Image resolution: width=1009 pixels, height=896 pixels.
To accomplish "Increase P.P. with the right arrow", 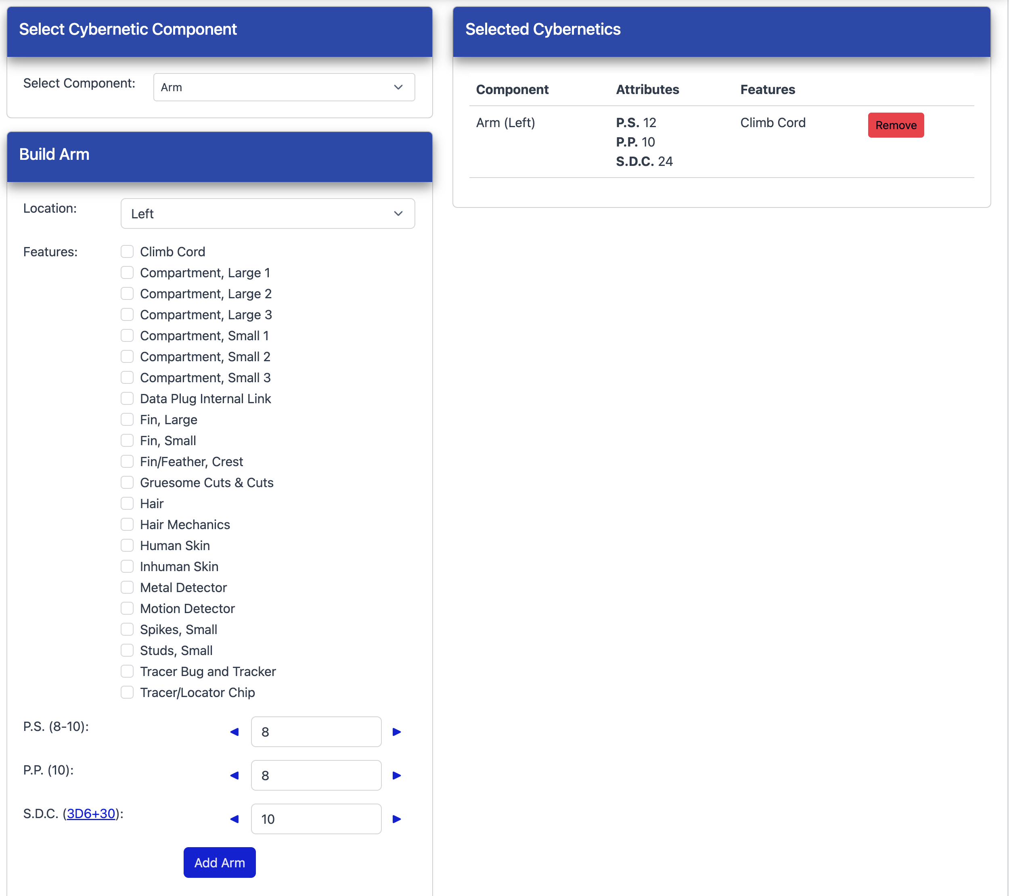I will (396, 775).
